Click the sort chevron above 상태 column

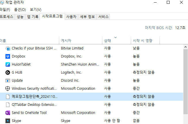[116, 37]
